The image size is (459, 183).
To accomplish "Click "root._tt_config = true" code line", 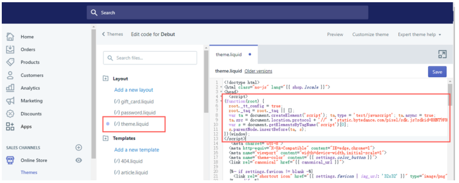I will pyautogui.click(x=255, y=106).
